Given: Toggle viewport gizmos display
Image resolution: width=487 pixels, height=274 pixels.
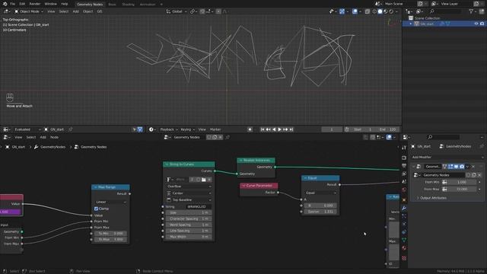Looking at the screenshot, I should tap(342, 11).
